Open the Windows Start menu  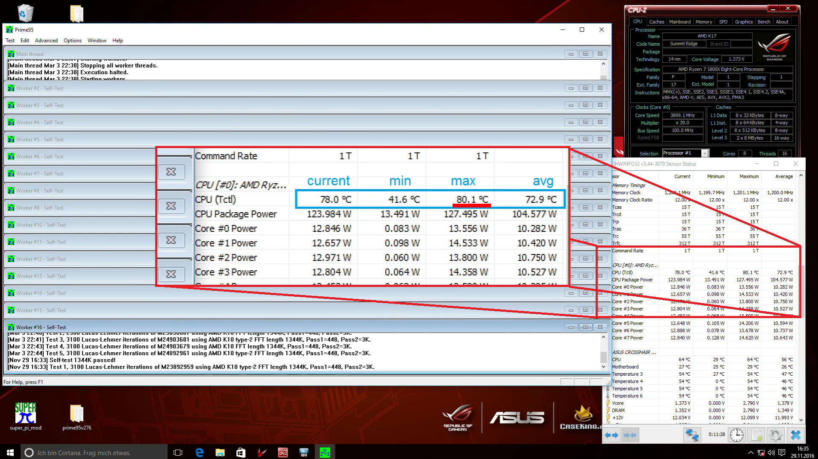pyautogui.click(x=10, y=452)
